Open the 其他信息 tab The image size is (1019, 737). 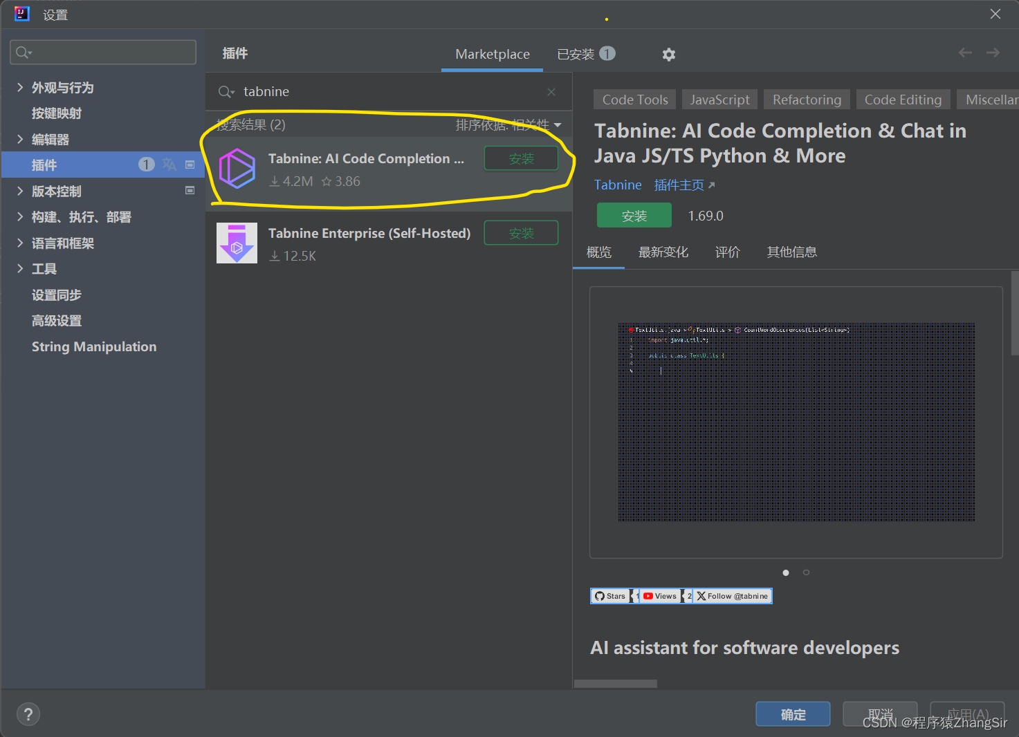coord(792,252)
